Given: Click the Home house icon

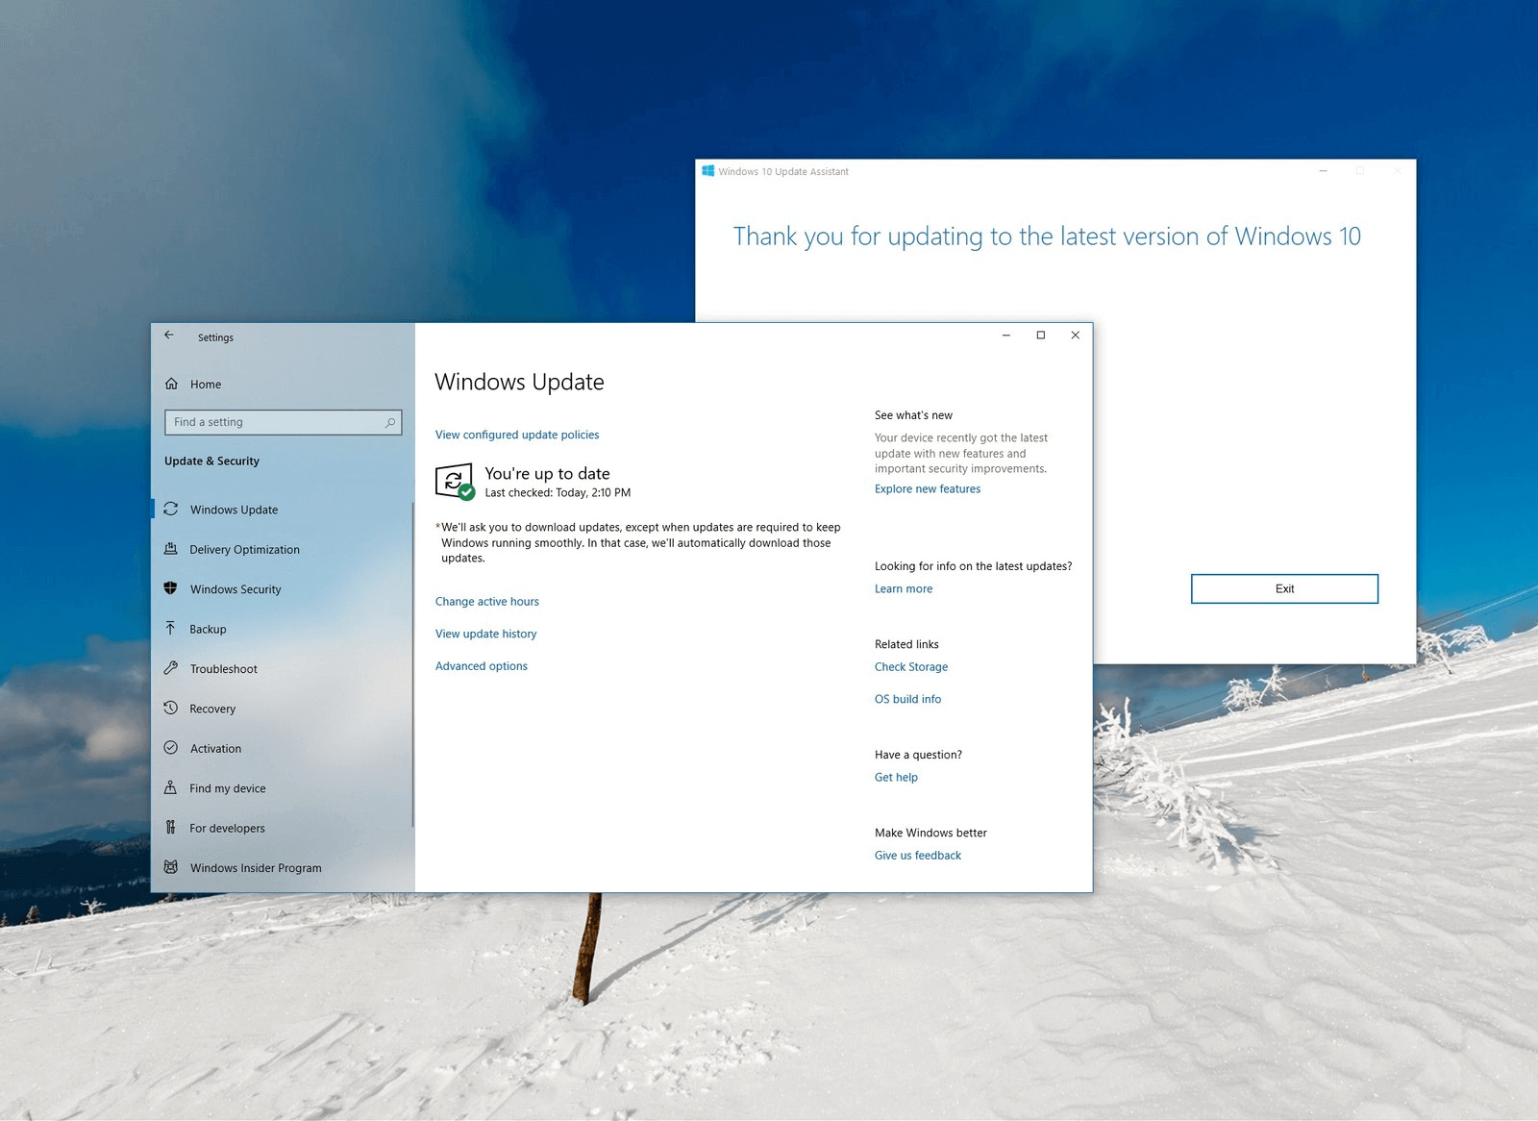Looking at the screenshot, I should (x=171, y=384).
